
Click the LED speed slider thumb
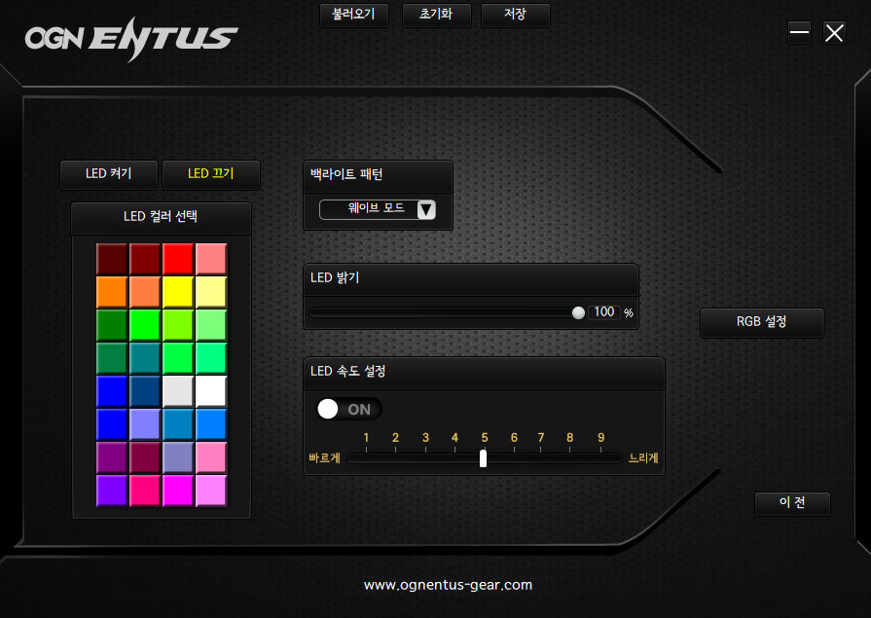point(484,458)
